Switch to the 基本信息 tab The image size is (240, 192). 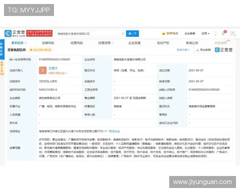(19, 43)
